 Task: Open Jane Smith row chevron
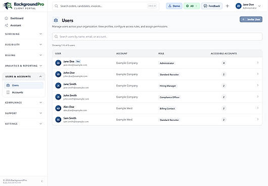257,85
